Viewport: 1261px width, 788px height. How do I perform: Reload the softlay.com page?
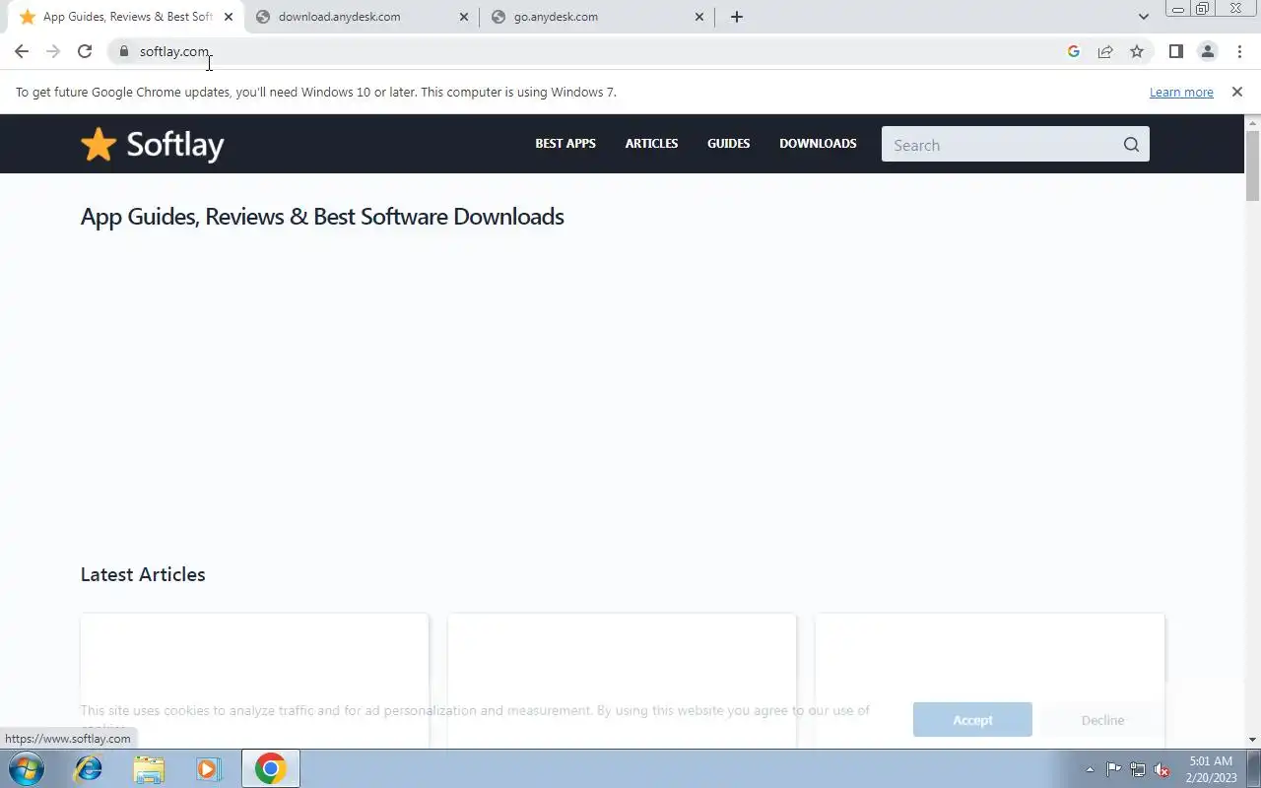pyautogui.click(x=85, y=51)
